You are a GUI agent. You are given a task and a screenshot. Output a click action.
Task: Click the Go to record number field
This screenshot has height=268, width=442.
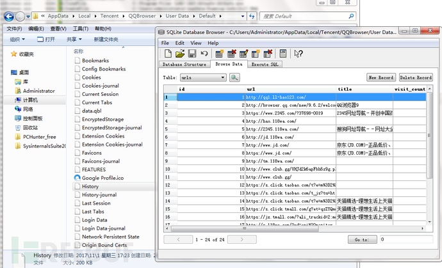pyautogui.click(x=404, y=239)
